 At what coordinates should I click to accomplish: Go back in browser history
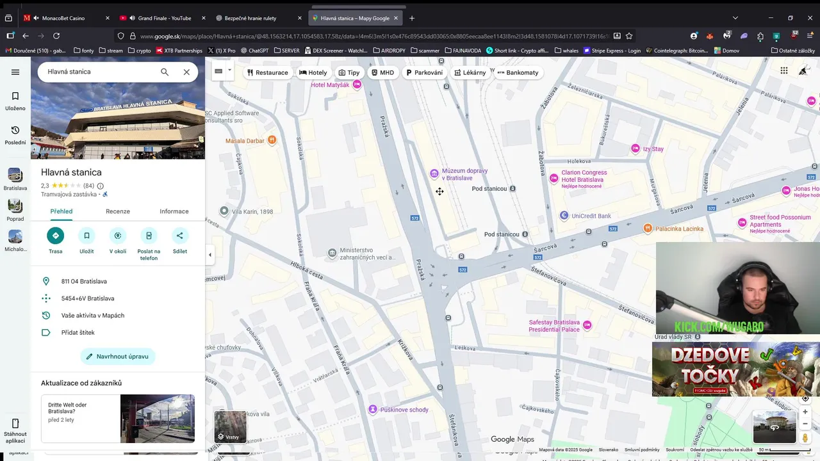click(x=26, y=36)
